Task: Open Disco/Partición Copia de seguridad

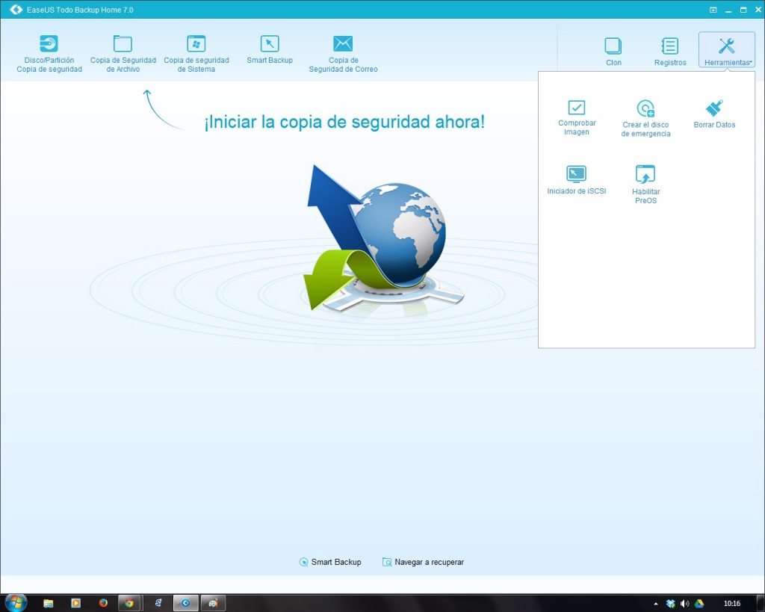Action: click(x=49, y=52)
